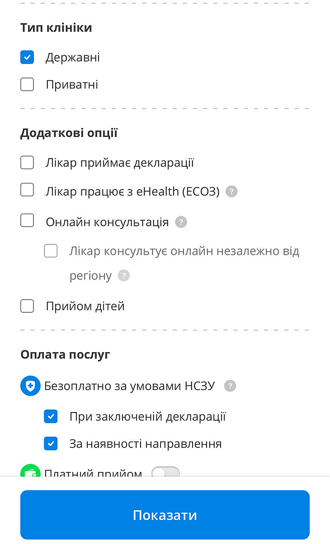Click help icon after регіону text
Screen dimensions: 330x544
(123, 276)
